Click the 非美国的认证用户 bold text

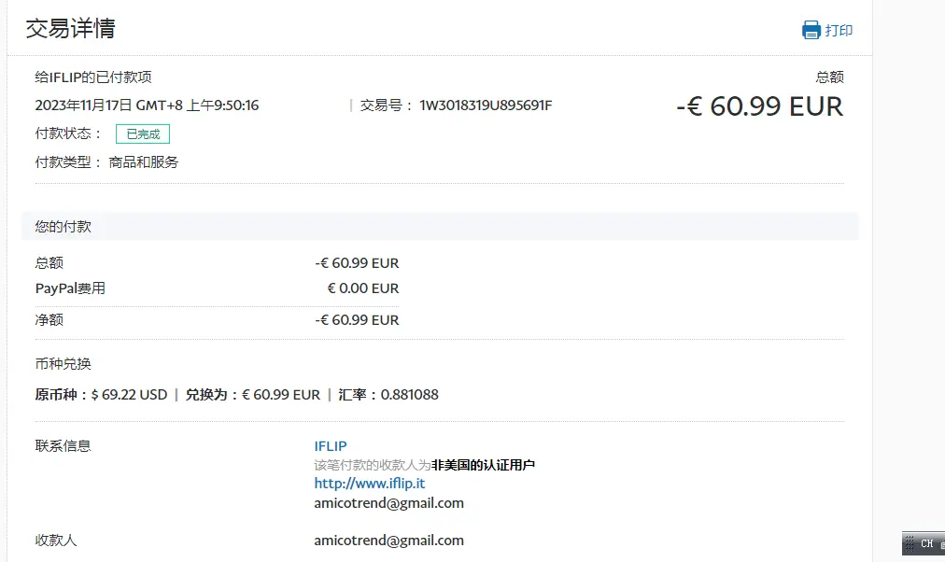[x=484, y=465]
